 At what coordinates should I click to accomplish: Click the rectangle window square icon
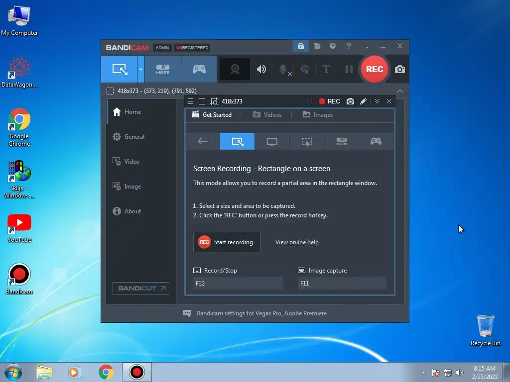(x=202, y=101)
